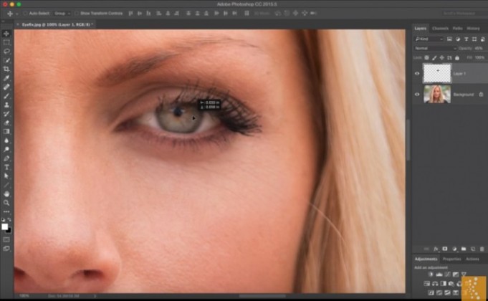The image size is (488, 301).
Task: Add a layer mask
Action: point(445,249)
